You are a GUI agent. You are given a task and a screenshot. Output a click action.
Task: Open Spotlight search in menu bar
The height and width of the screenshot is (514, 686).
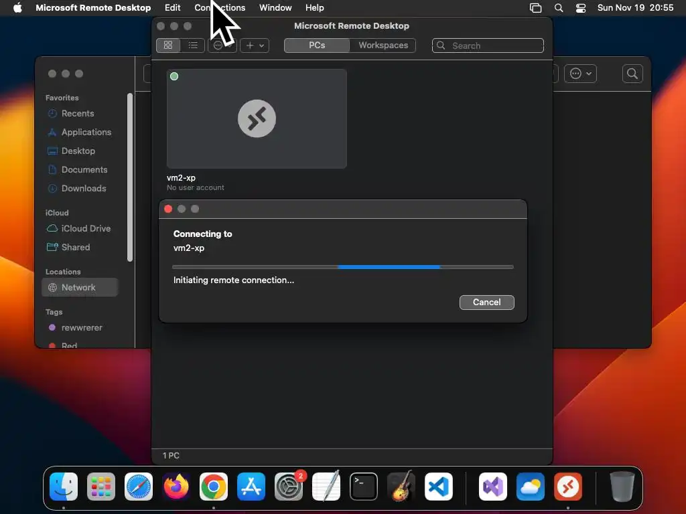tap(559, 8)
